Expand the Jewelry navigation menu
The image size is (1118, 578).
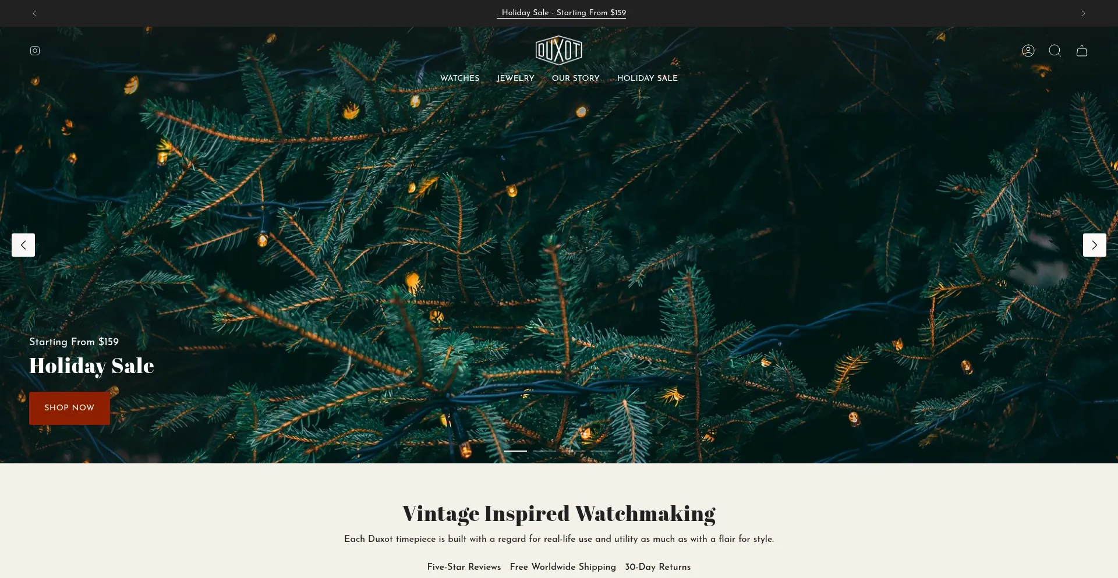click(515, 78)
